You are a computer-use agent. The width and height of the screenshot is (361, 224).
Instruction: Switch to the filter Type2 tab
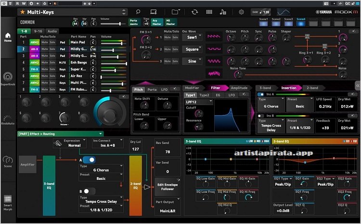pyautogui.click(x=204, y=95)
